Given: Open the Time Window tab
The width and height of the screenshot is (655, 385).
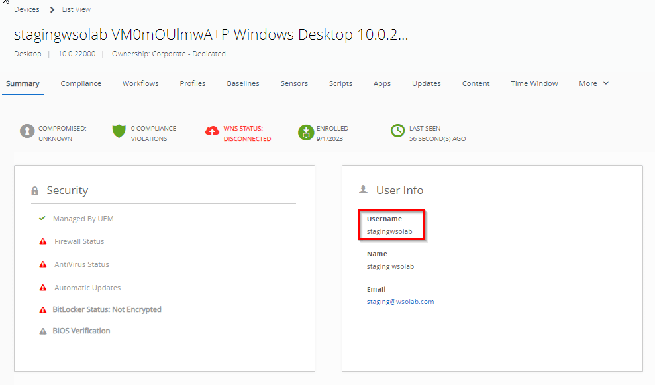Looking at the screenshot, I should coord(534,83).
